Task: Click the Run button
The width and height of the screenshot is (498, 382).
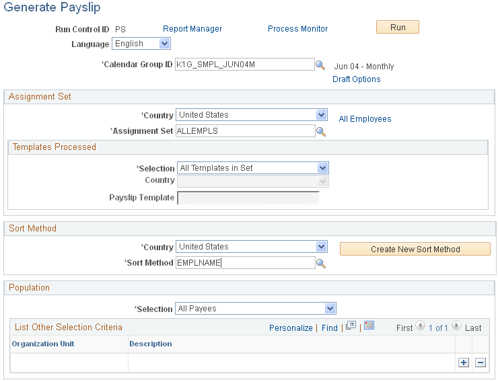Action: click(x=398, y=28)
